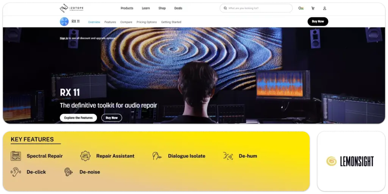
Task: Click the De-hum label
Action: [248, 156]
